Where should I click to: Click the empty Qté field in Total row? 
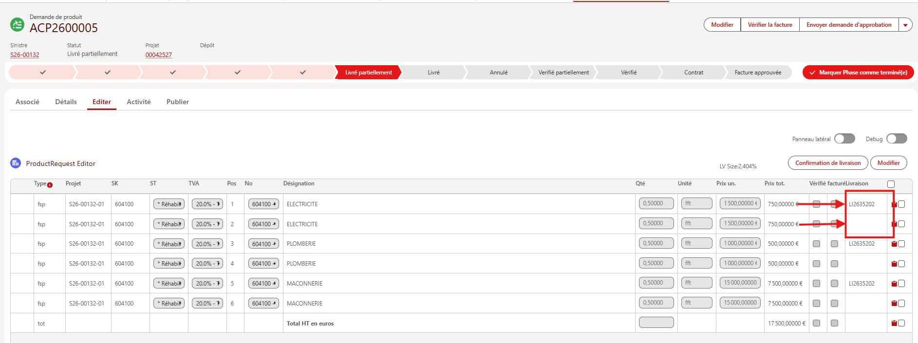point(656,322)
